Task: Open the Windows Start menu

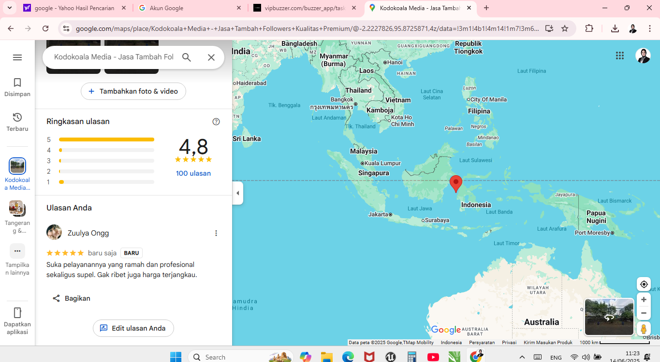Action: click(x=176, y=357)
